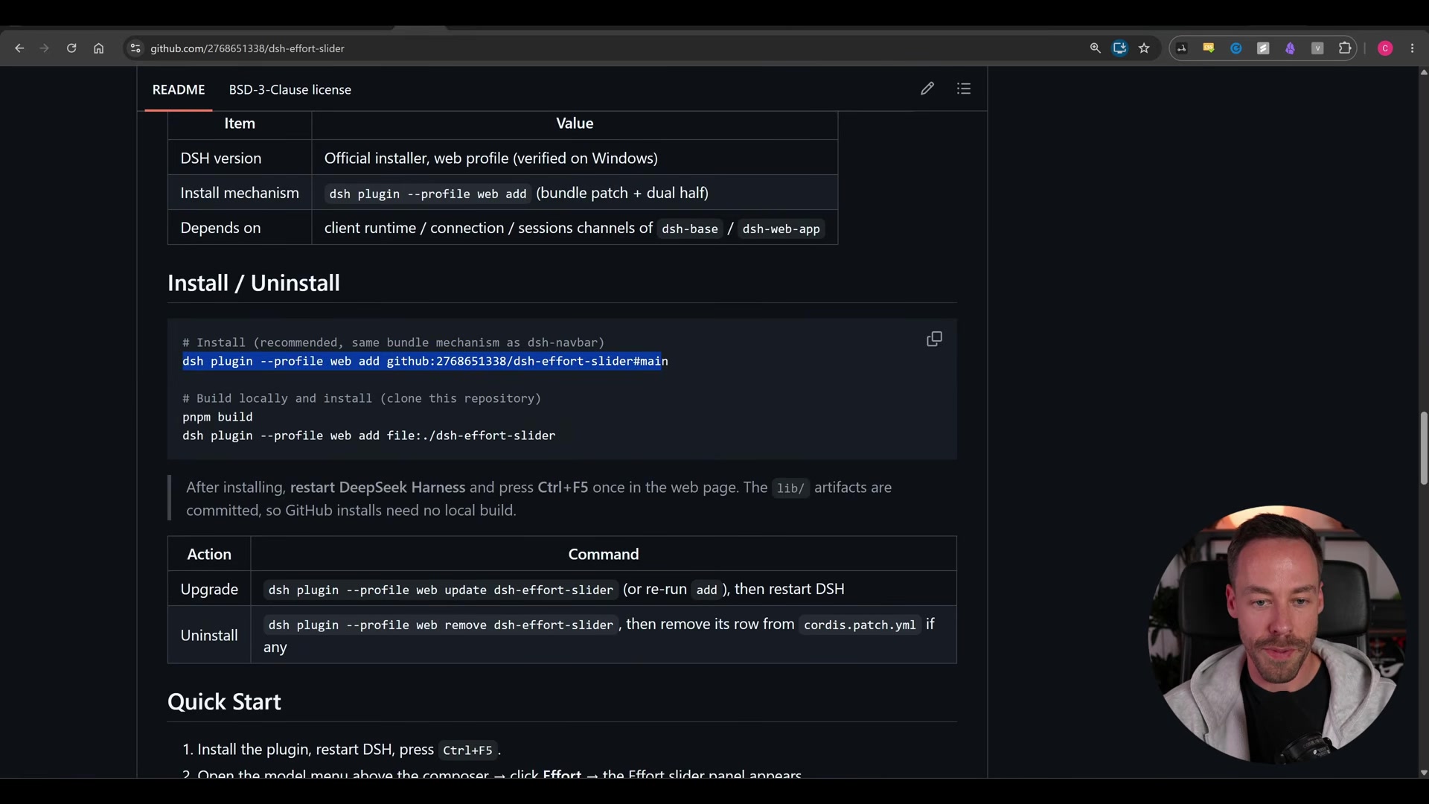
Task: Click the 'cordis.patch.yml' inline code
Action: click(860, 625)
